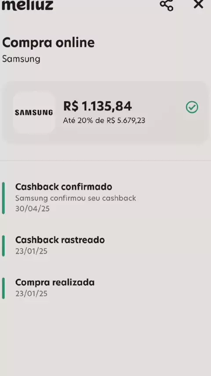Tap the Samsung cashback summary card

click(x=105, y=112)
